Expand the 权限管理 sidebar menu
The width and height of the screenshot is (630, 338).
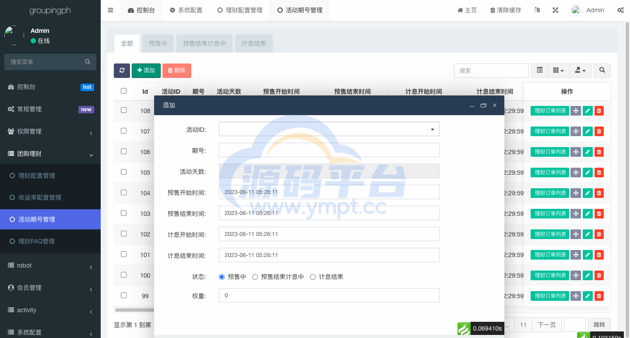[50, 131]
